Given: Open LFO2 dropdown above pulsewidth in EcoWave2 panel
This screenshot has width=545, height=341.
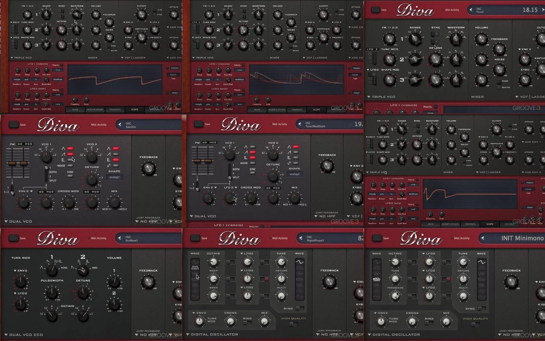Looking at the screenshot, I should pos(20,293).
